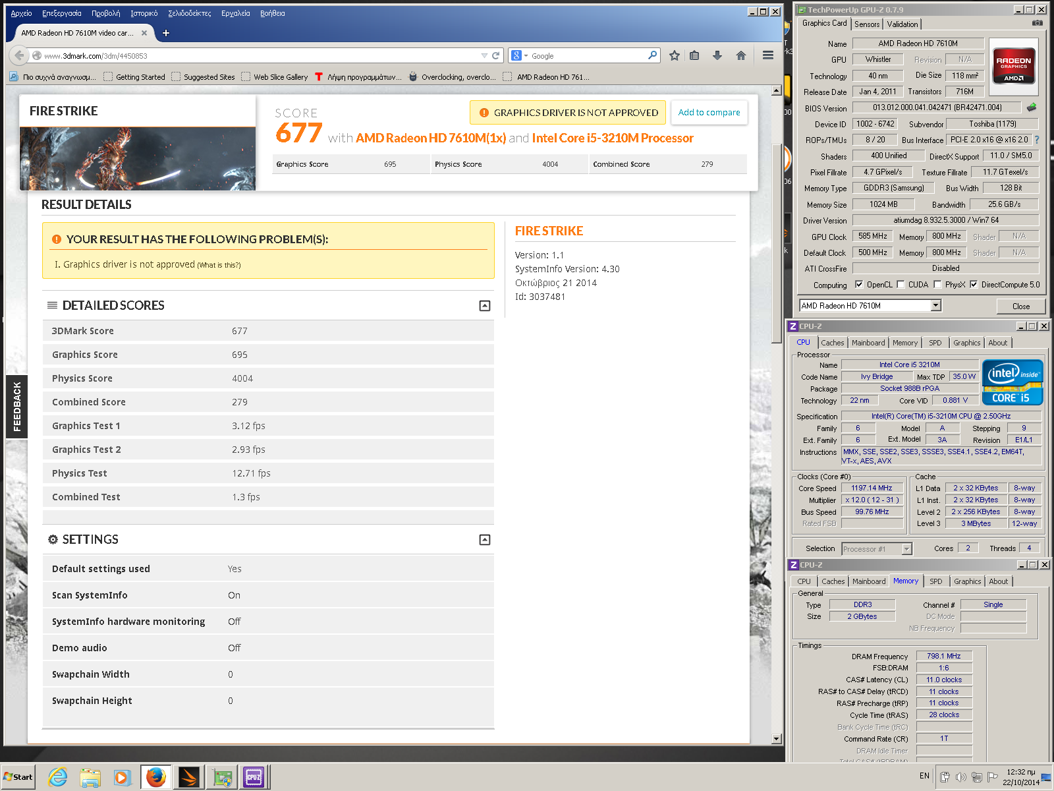Open the Getting Started bookmark
The width and height of the screenshot is (1054, 791).
pyautogui.click(x=134, y=77)
